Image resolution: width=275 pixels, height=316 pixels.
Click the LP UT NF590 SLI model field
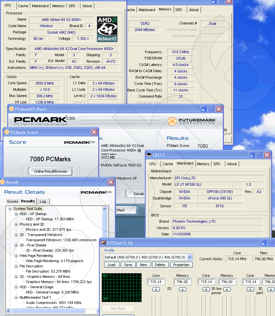click(203, 184)
